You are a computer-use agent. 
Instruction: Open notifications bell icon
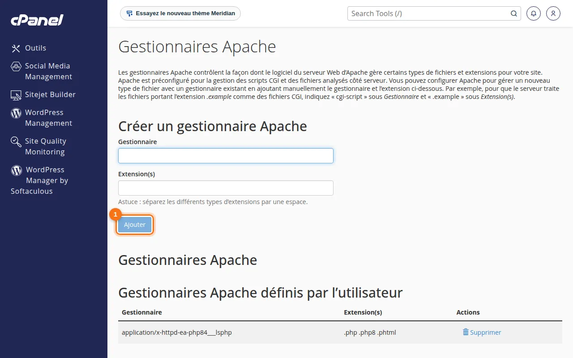[x=533, y=13]
